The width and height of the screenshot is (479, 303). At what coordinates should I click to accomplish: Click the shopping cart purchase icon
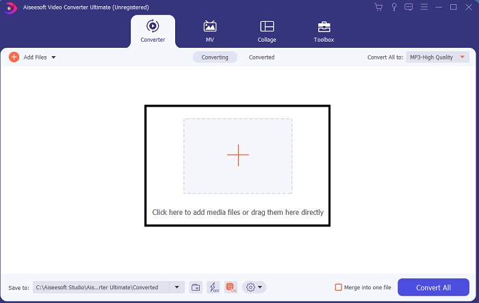point(378,7)
